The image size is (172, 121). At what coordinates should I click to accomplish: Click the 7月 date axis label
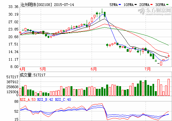148,69
